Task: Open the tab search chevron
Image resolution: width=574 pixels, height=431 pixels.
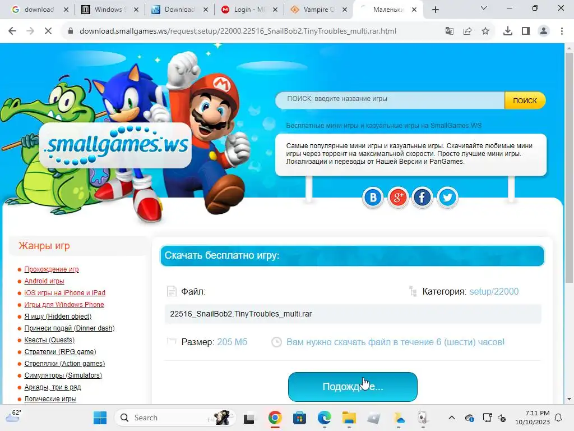Action: 484,8
